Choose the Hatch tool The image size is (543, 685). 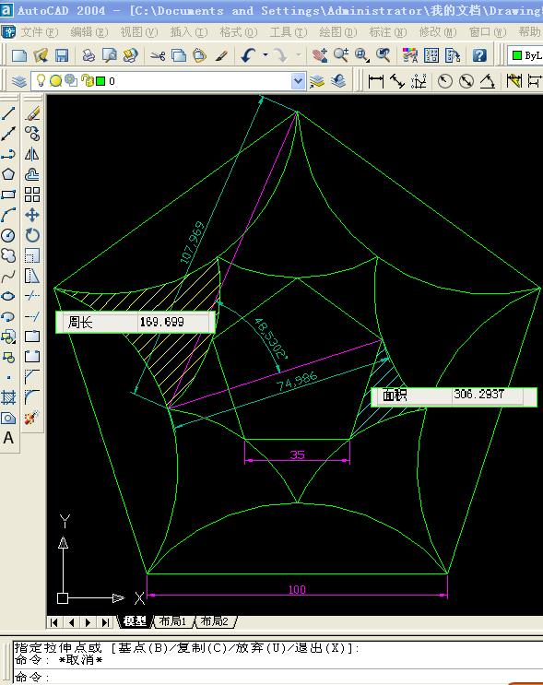pos(8,397)
